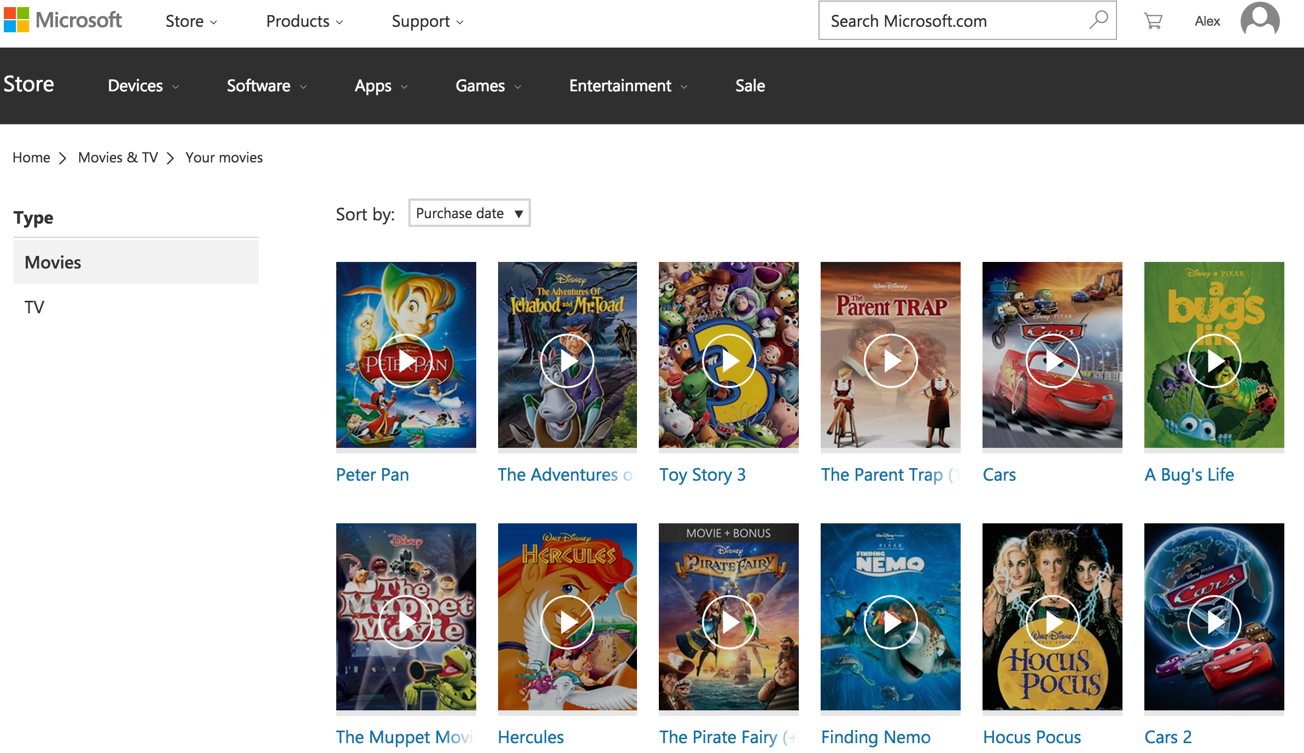Play Hocus Pocus

[1051, 622]
